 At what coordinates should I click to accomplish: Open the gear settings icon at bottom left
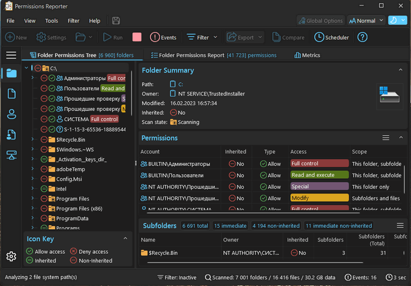click(11, 256)
